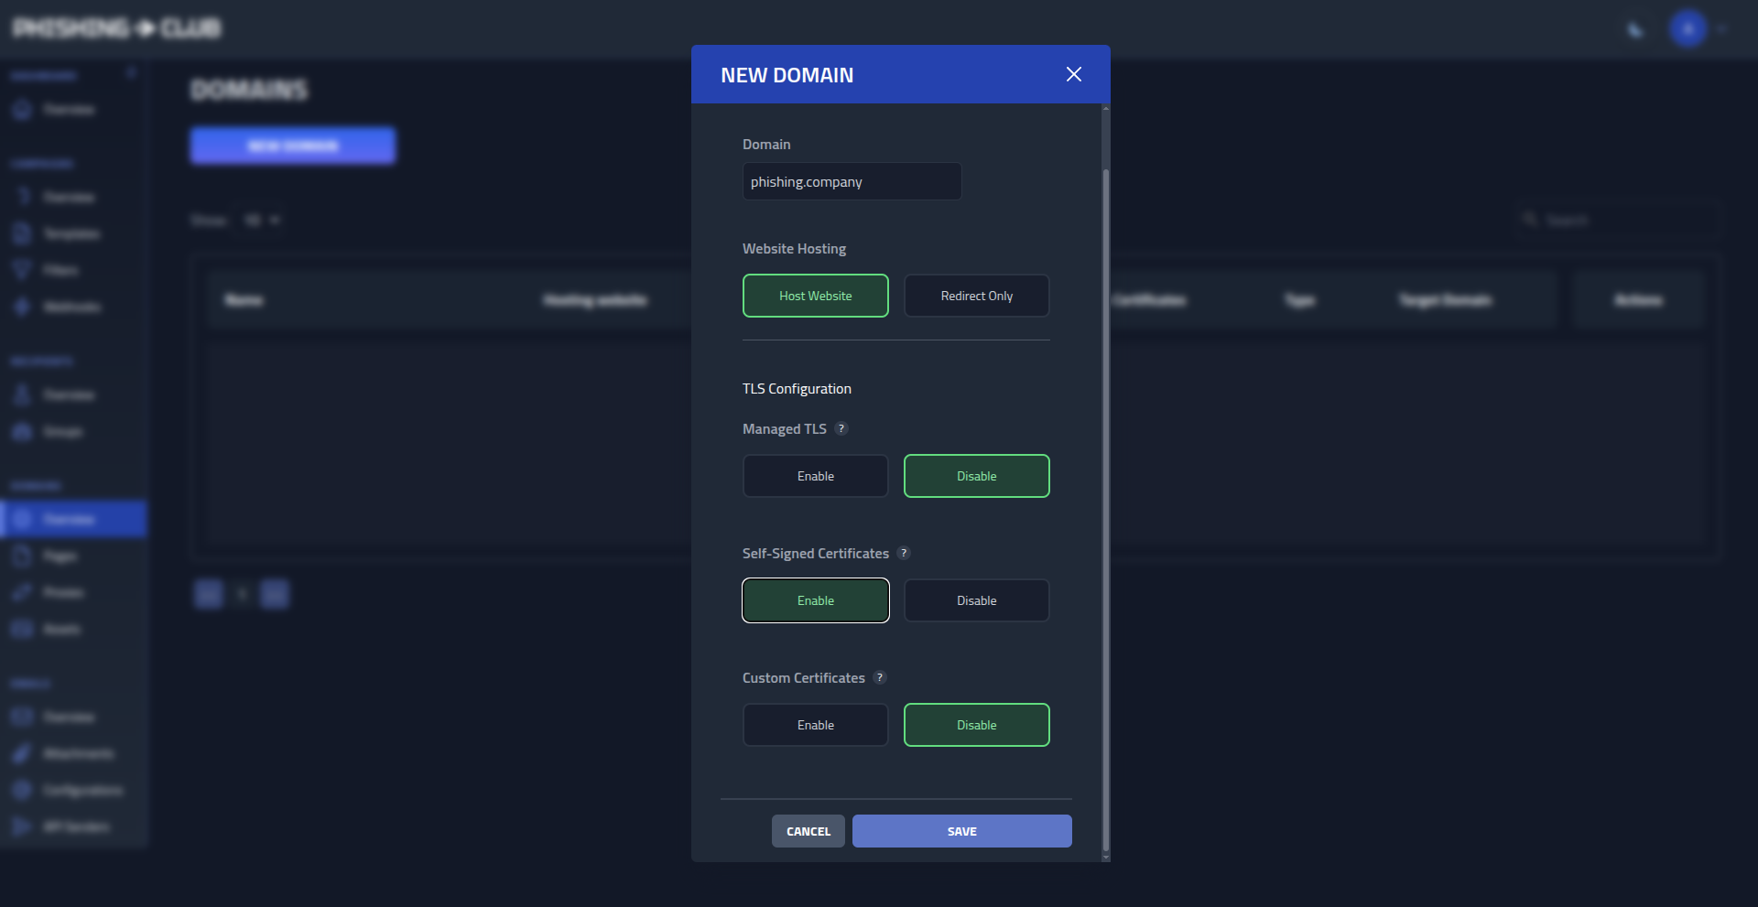Enable Managed TLS
The height and width of the screenshot is (907, 1758).
coord(815,476)
